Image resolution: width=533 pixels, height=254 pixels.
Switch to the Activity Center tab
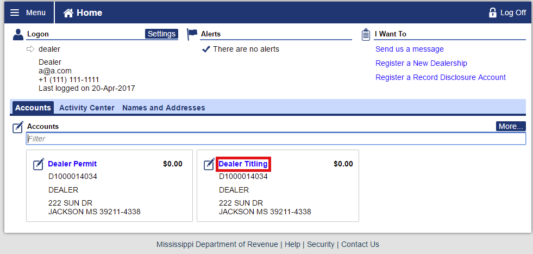(x=87, y=108)
